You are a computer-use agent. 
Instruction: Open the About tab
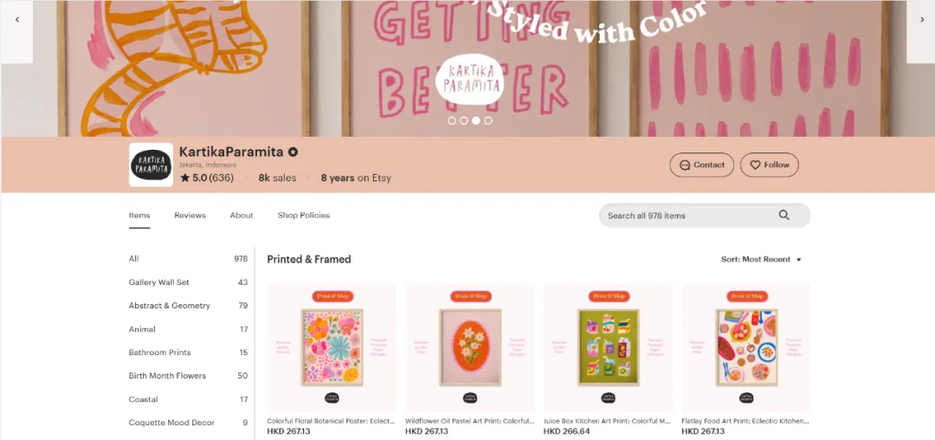(242, 216)
